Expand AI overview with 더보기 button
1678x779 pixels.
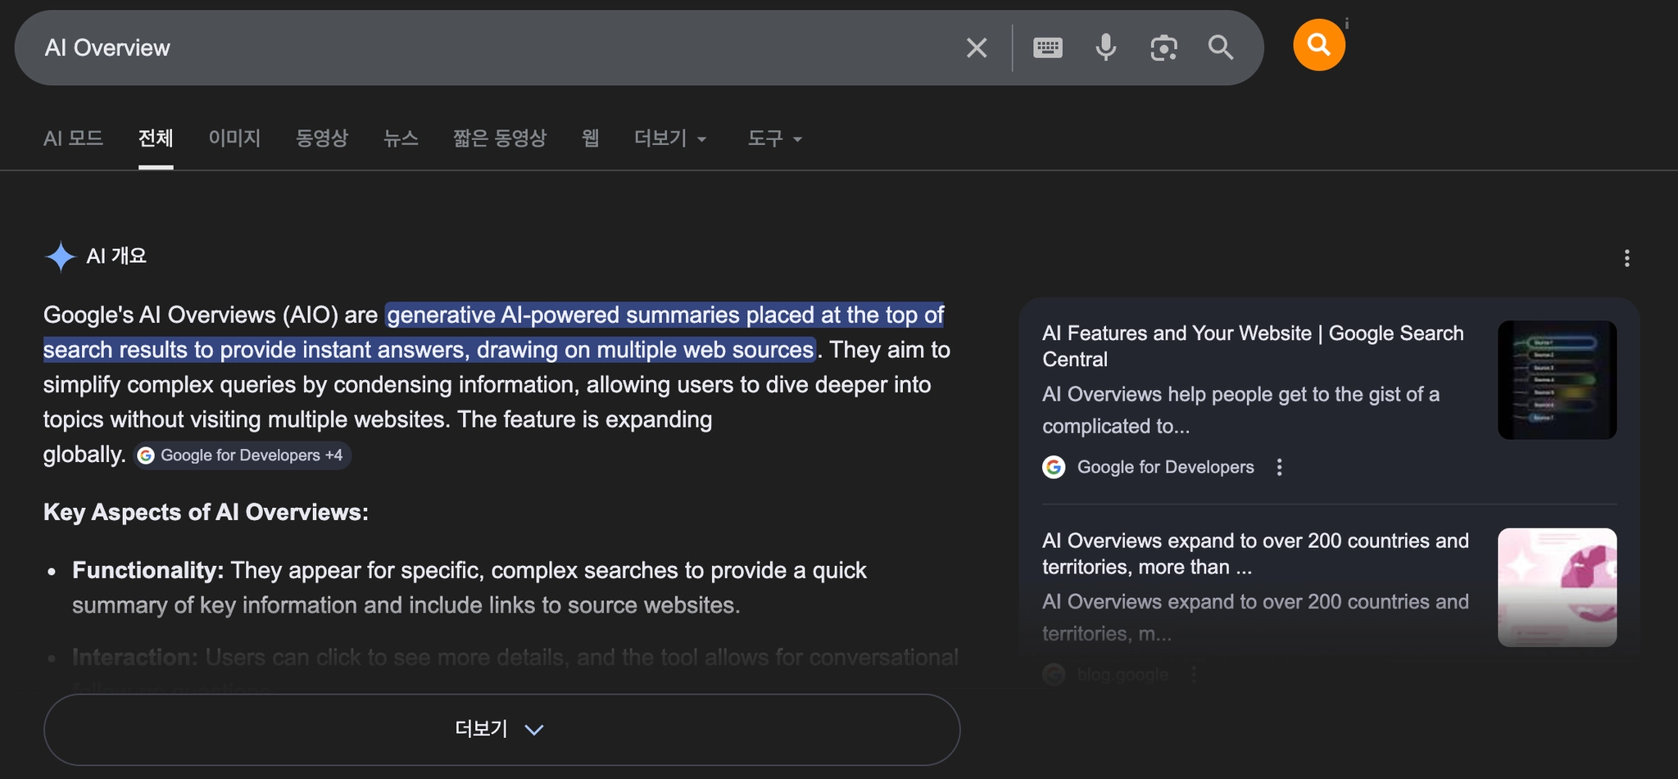click(x=501, y=729)
